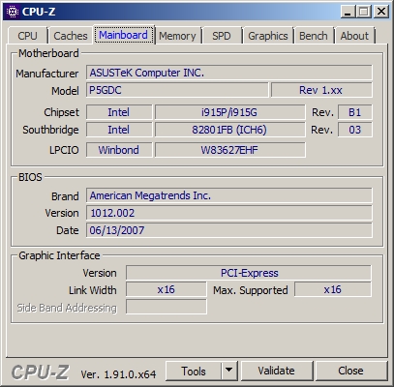Click manufacturer field ASUSTeK Computer INC.
This screenshot has width=394, height=387.
pos(229,73)
